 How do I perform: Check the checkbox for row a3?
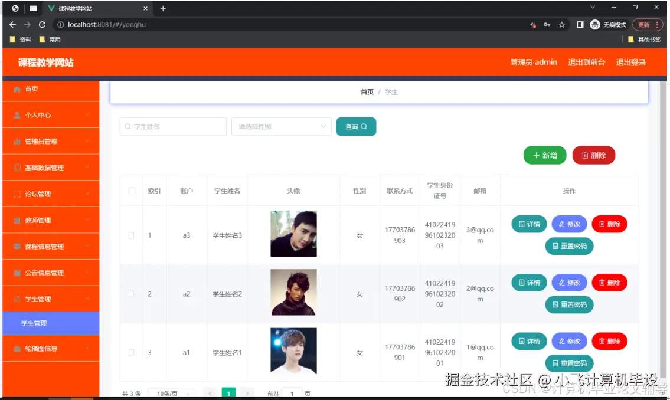coord(130,235)
